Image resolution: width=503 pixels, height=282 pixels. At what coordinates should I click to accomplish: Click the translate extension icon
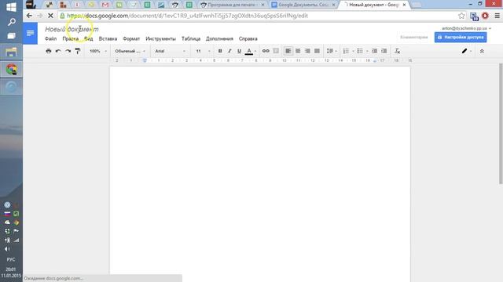click(474, 16)
